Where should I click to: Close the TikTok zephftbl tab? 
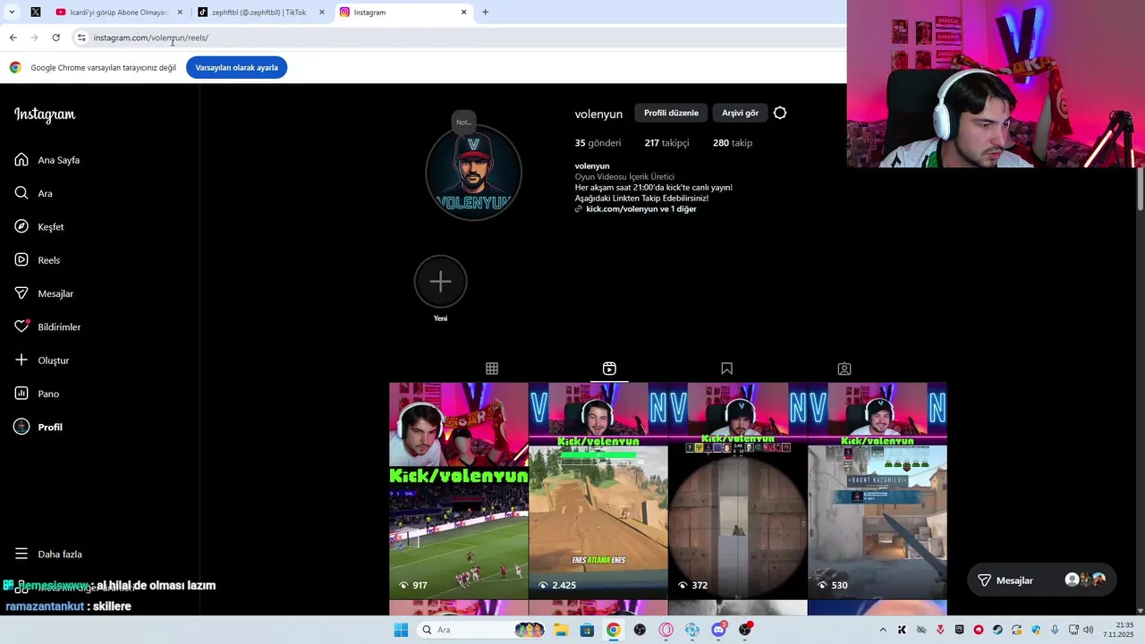tap(322, 13)
